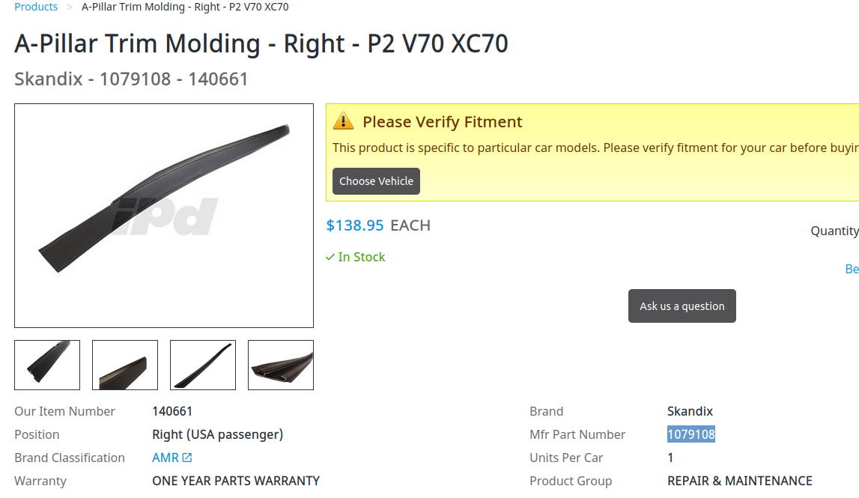The width and height of the screenshot is (859, 498).
Task: Click the breadcrumb separator arrow after Products
Action: tap(70, 7)
